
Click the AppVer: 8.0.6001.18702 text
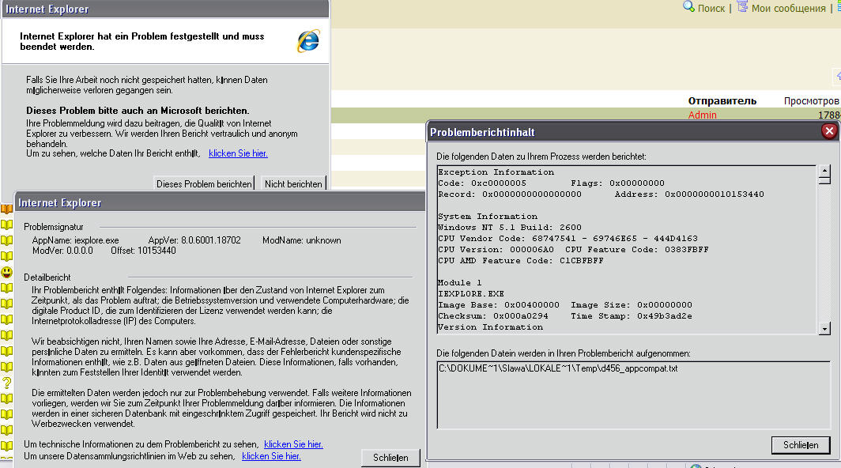pyautogui.click(x=194, y=240)
